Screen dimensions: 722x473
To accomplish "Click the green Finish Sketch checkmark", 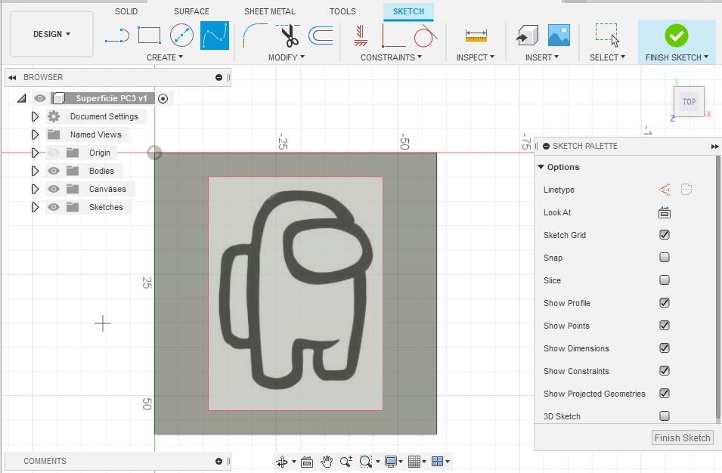I will tap(676, 36).
